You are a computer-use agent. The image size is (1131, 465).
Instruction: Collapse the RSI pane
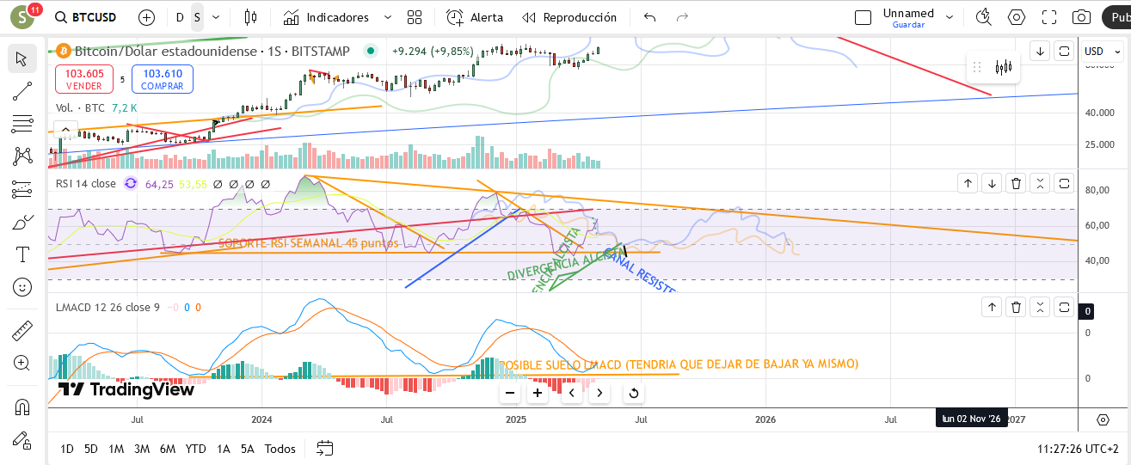(x=1040, y=183)
